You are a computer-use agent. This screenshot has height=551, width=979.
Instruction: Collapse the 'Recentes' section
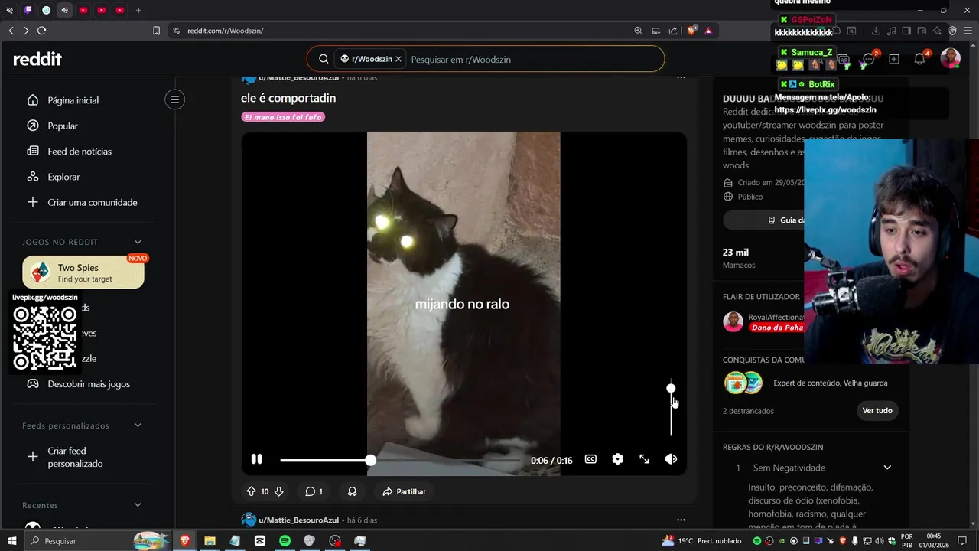[x=138, y=505]
